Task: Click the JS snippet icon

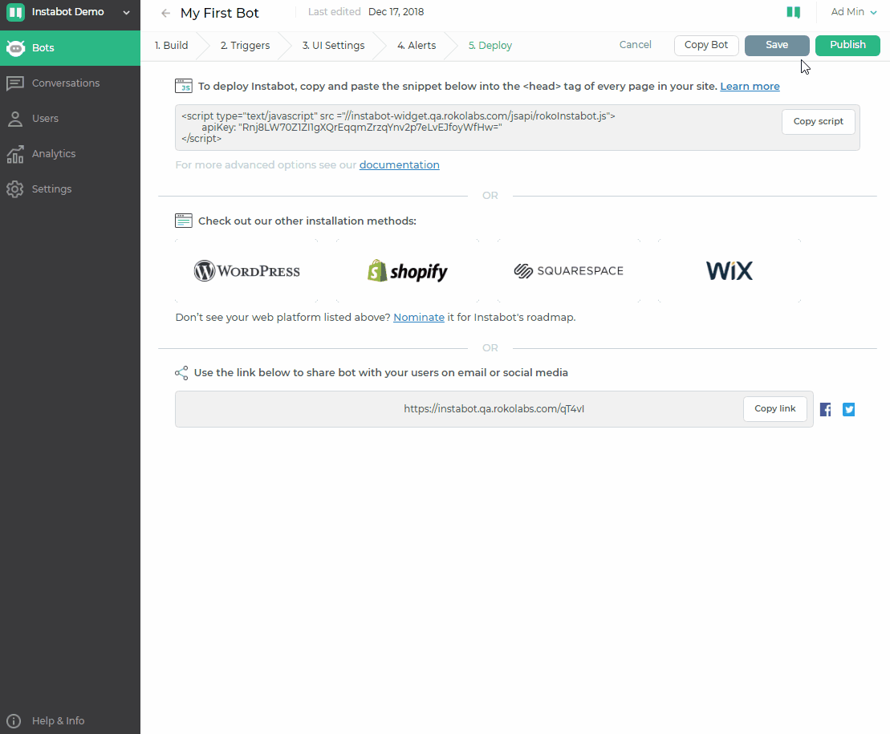Action: [183, 86]
